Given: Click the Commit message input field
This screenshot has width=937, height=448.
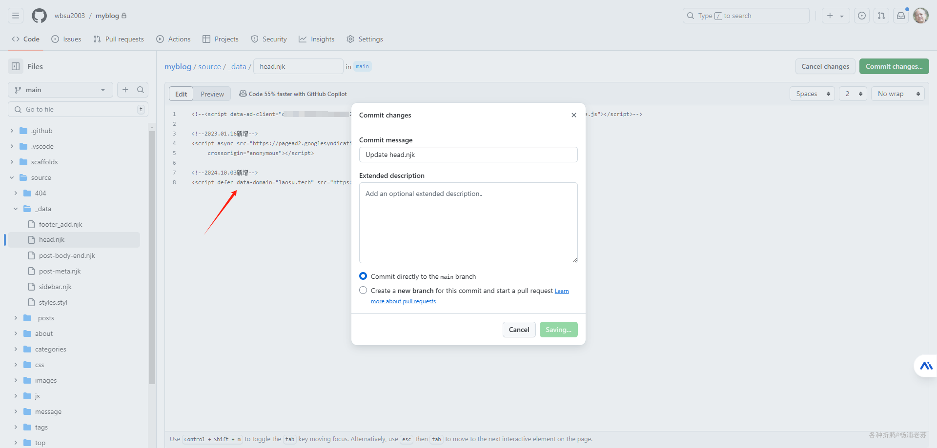Looking at the screenshot, I should (x=468, y=155).
